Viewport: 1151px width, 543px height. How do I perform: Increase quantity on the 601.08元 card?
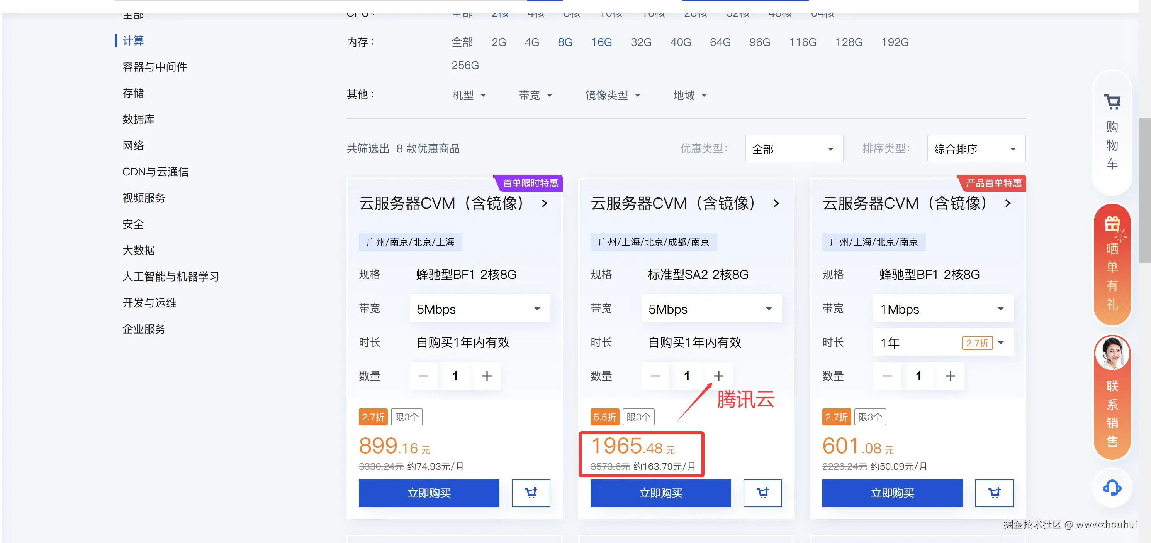point(951,376)
